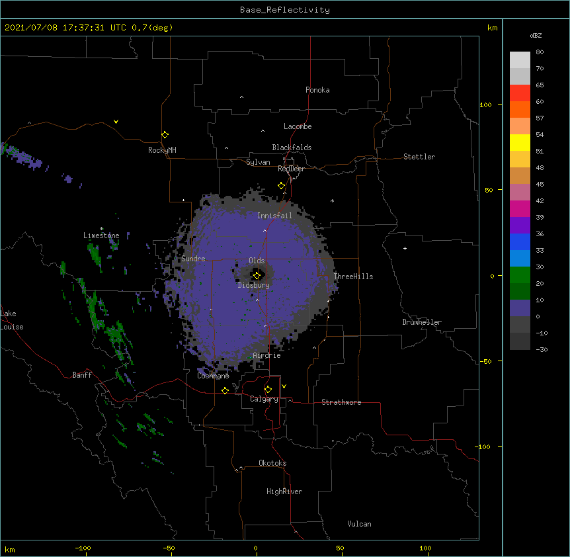Click the yellow diamond marker above RockyMH

pyautogui.click(x=165, y=135)
